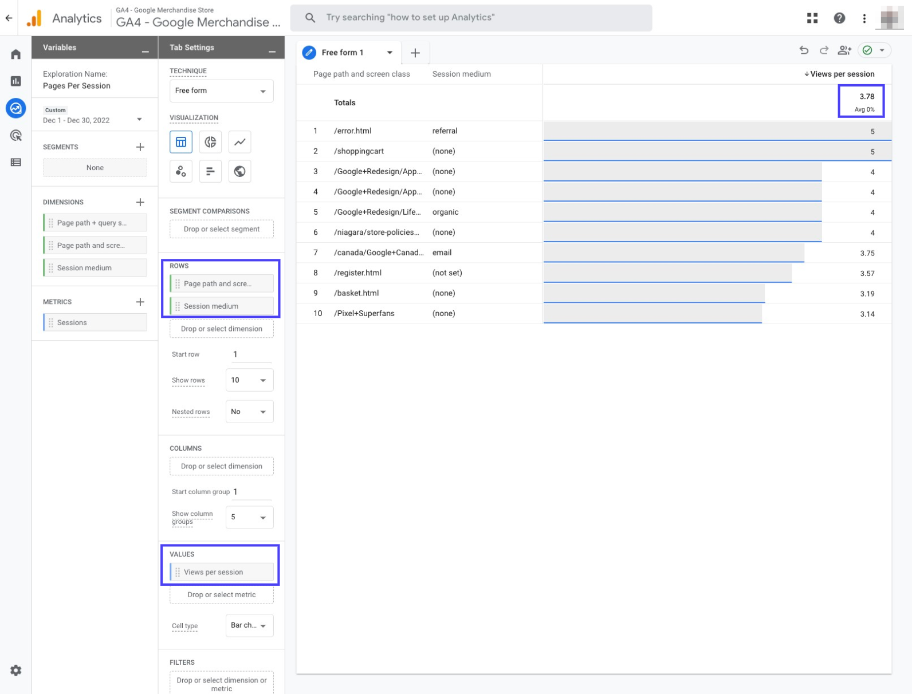This screenshot has height=694, width=912.
Task: Add a new dimension with plus icon
Action: click(x=140, y=202)
